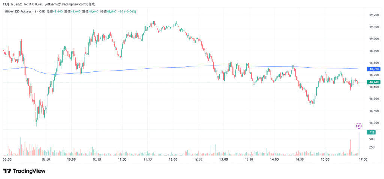Click the 15:00 time axis label
The height and width of the screenshot is (179, 384).
[325, 159]
